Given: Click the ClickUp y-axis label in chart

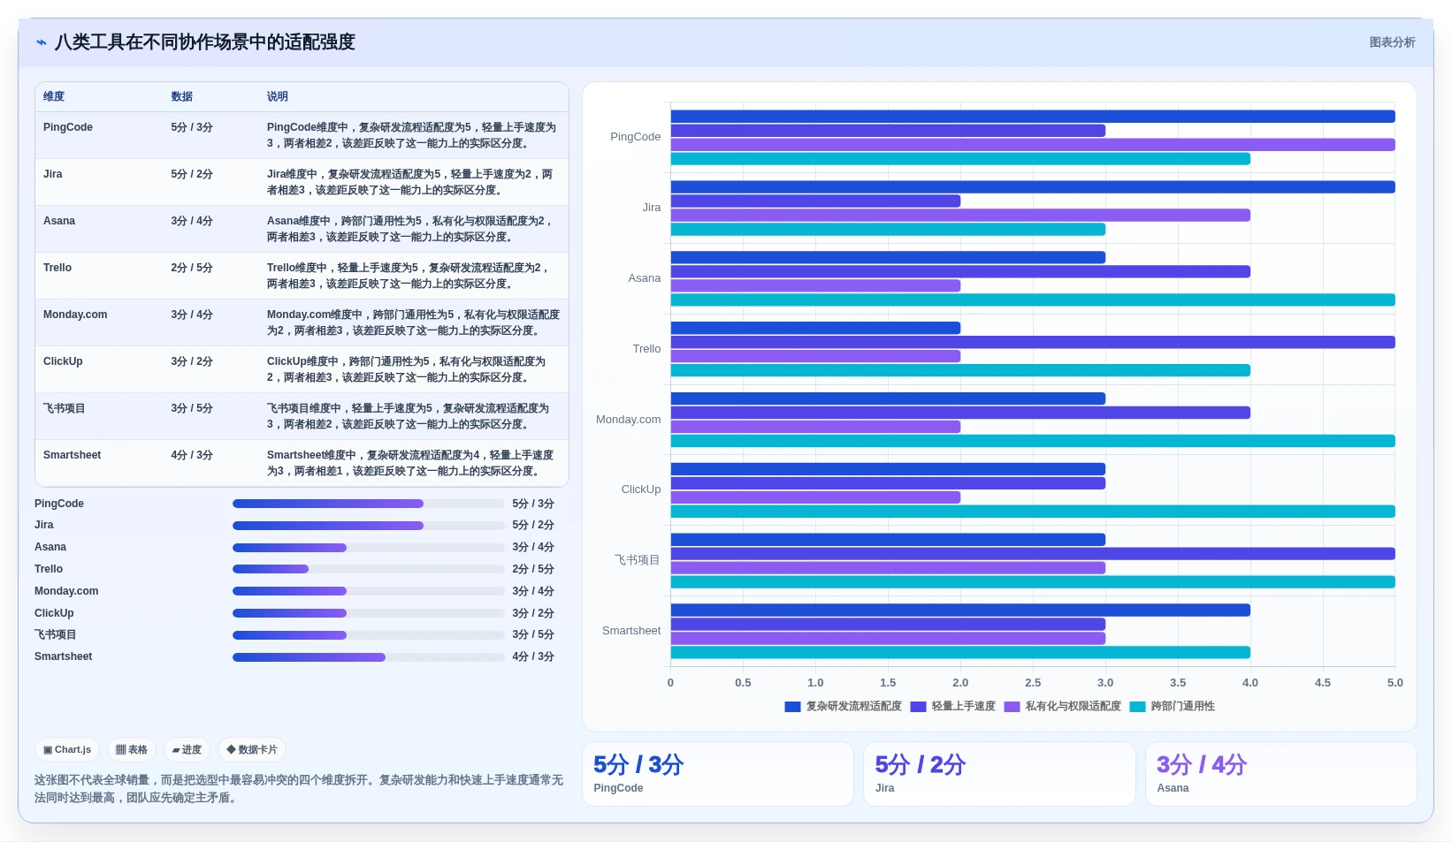Looking at the screenshot, I should pos(641,489).
